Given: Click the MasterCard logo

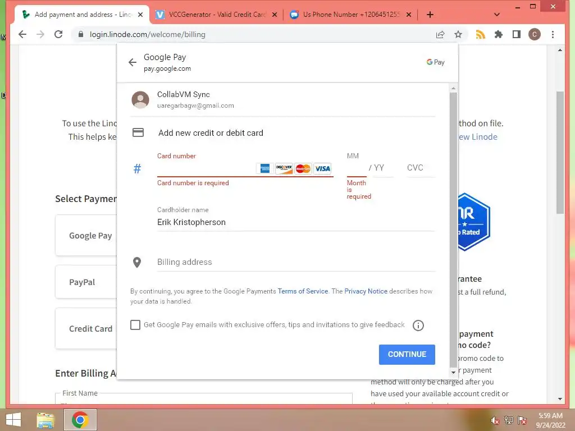Looking at the screenshot, I should point(303,168).
